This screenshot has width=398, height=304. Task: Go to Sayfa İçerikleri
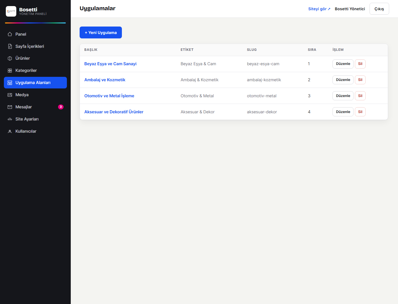[x=35, y=46]
